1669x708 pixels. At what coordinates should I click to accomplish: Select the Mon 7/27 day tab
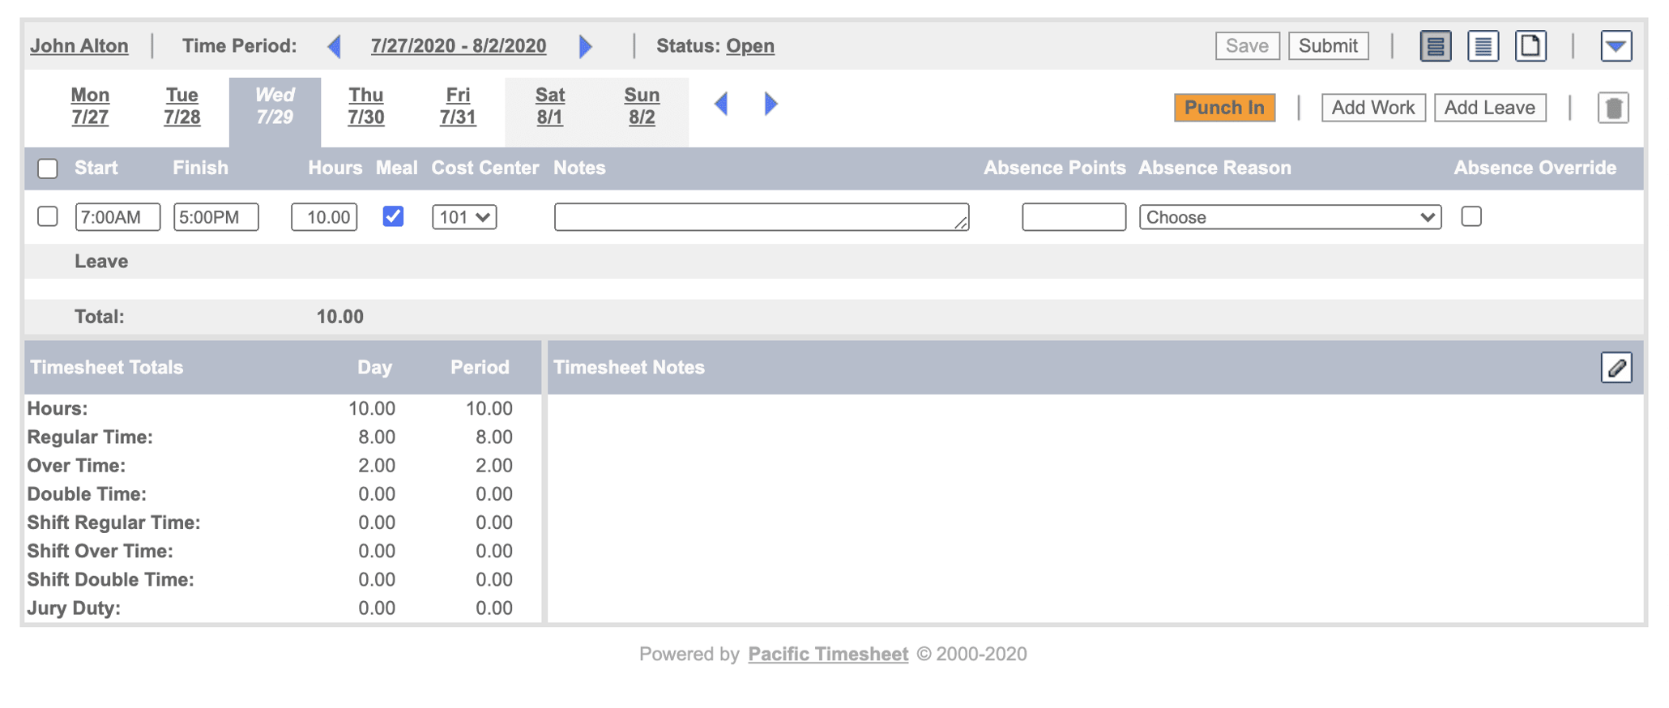90,106
